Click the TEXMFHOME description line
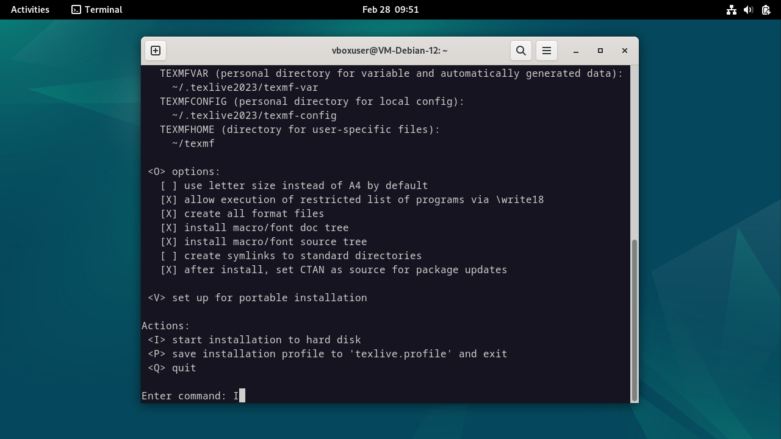 [x=300, y=129]
